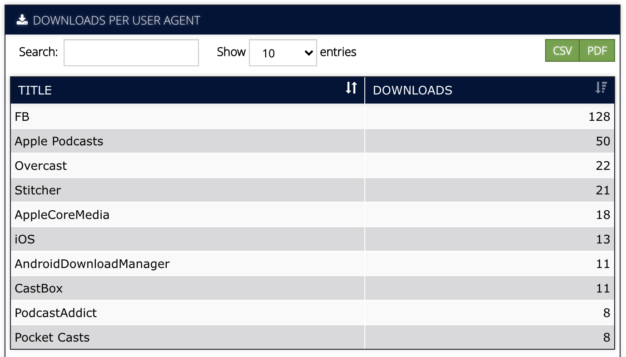626x357 pixels.
Task: Export table as PDF
Action: pos(597,51)
